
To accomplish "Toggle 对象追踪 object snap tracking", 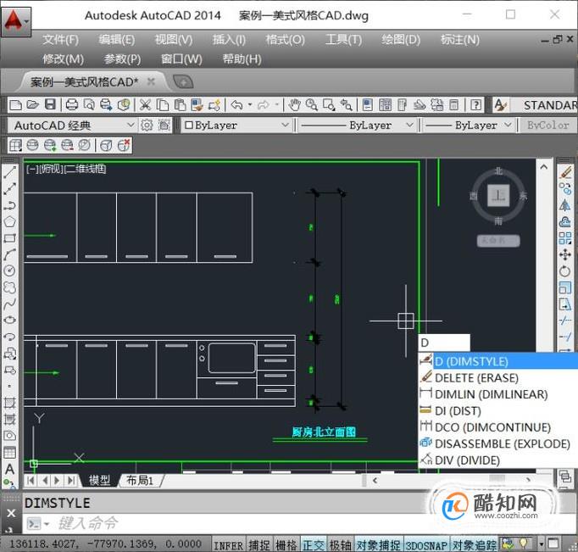I will (x=475, y=545).
